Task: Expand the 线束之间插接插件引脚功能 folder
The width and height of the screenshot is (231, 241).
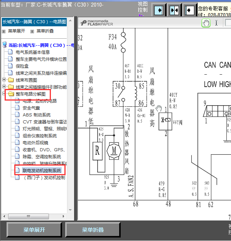Action: [x=4, y=87]
